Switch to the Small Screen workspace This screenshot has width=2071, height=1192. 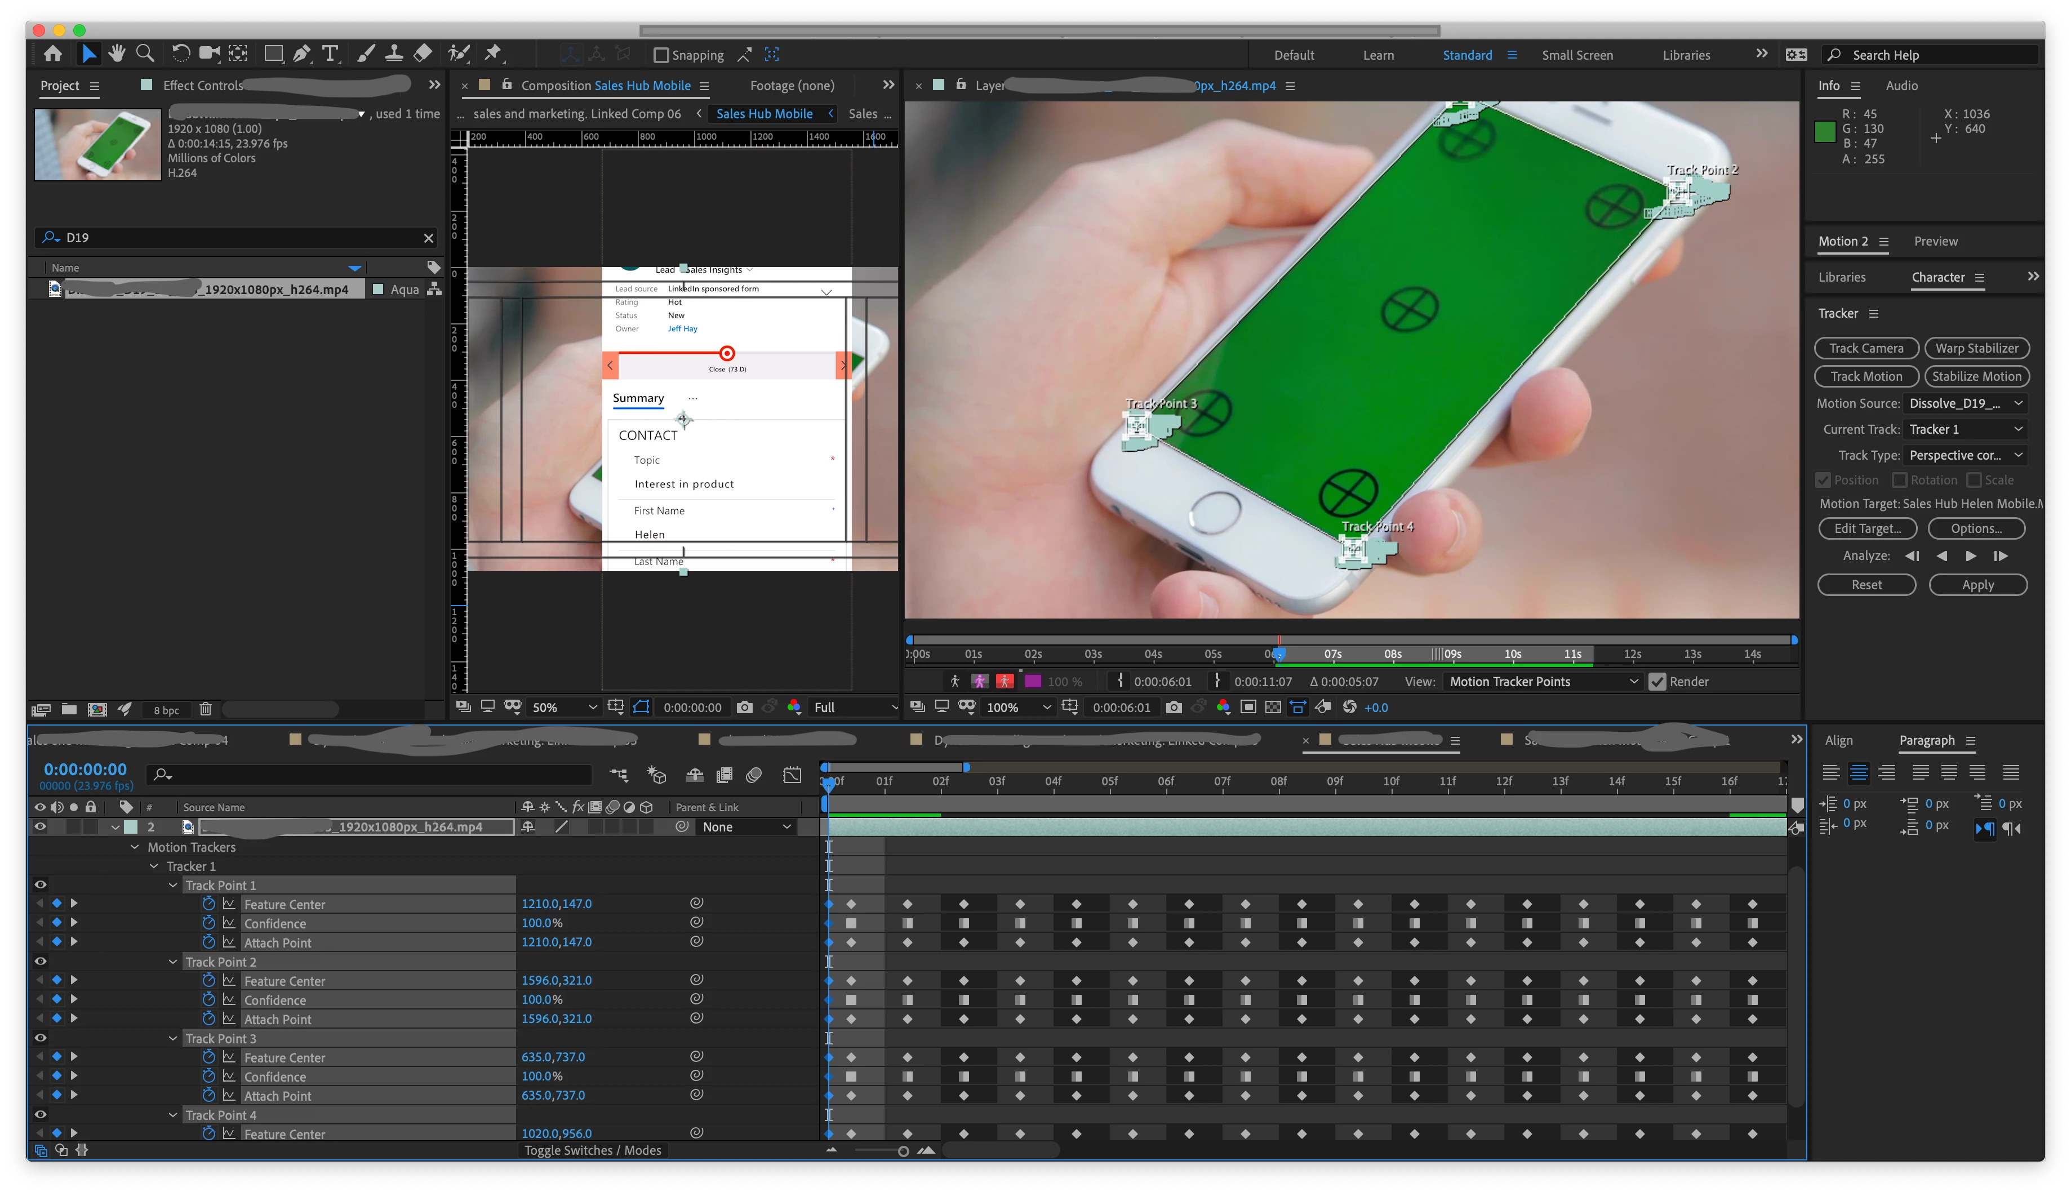(x=1576, y=55)
